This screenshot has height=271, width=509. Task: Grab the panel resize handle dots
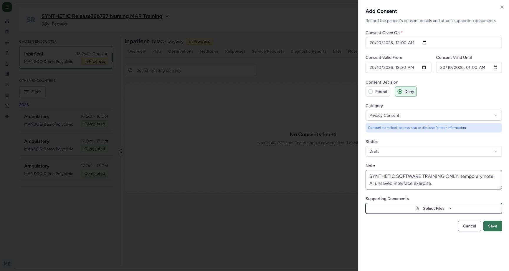pyautogui.click(x=121, y=151)
